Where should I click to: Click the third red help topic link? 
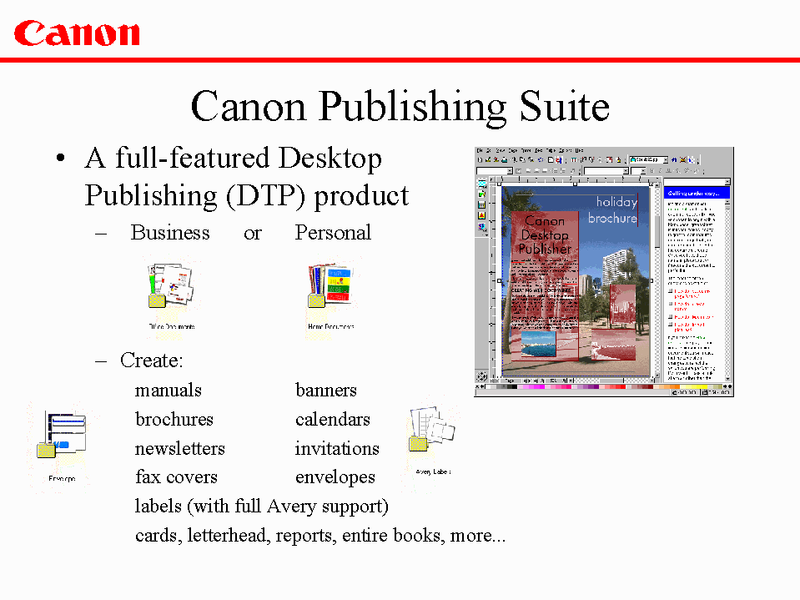point(692,317)
